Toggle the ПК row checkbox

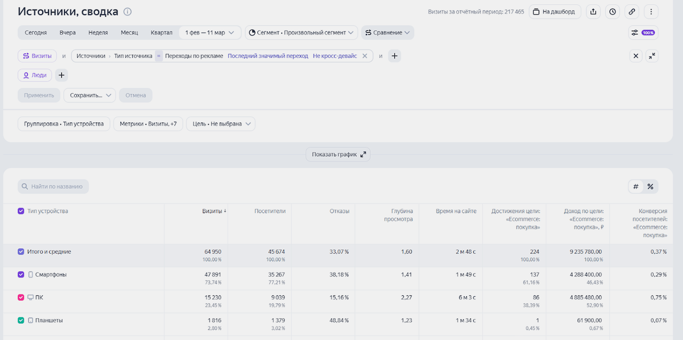click(x=21, y=297)
